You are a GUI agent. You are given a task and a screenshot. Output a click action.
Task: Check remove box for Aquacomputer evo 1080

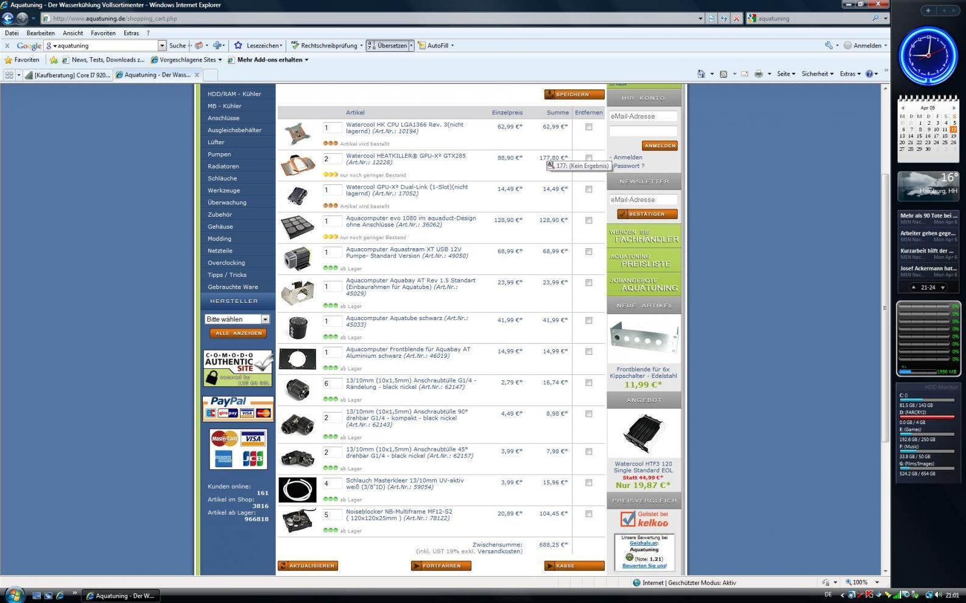(x=588, y=220)
